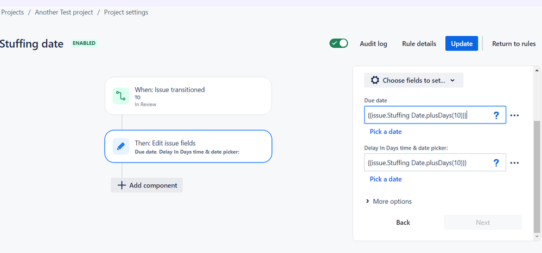
Task: Click Return to rules
Action: (514, 44)
